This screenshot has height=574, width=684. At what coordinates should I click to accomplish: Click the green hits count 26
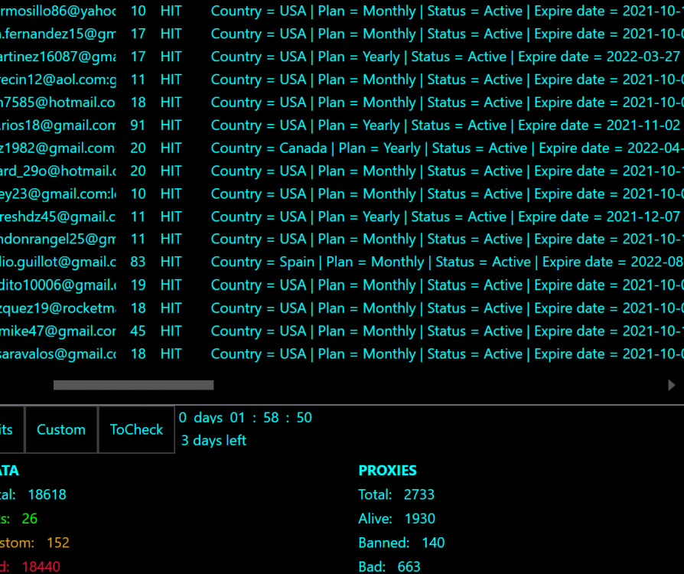click(30, 518)
